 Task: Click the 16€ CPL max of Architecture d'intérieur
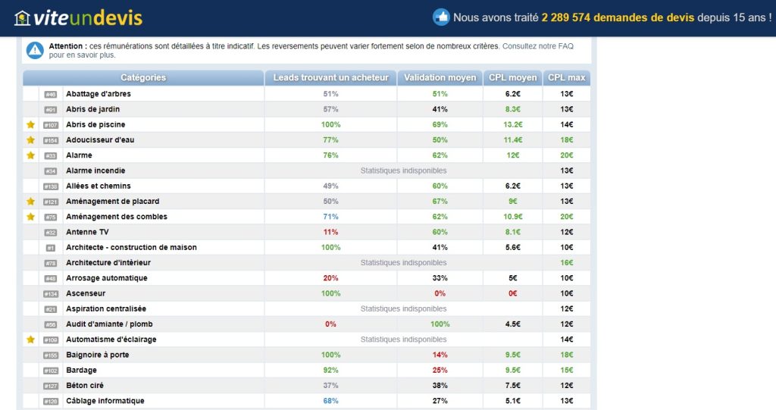[567, 262]
